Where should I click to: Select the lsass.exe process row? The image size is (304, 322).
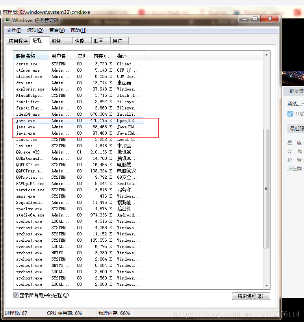pyautogui.click(x=79, y=140)
